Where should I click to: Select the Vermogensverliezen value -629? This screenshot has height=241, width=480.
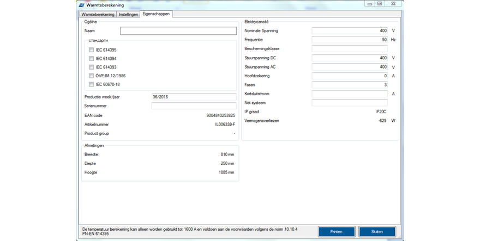coord(382,121)
